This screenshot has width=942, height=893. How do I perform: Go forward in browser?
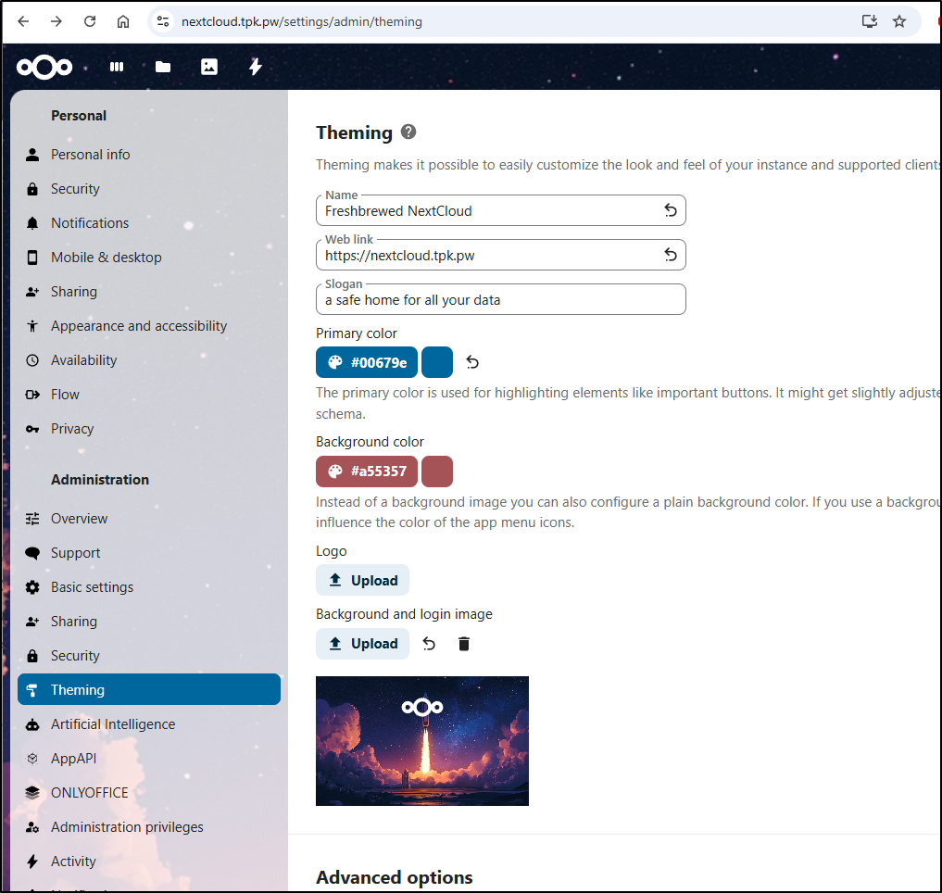click(57, 21)
